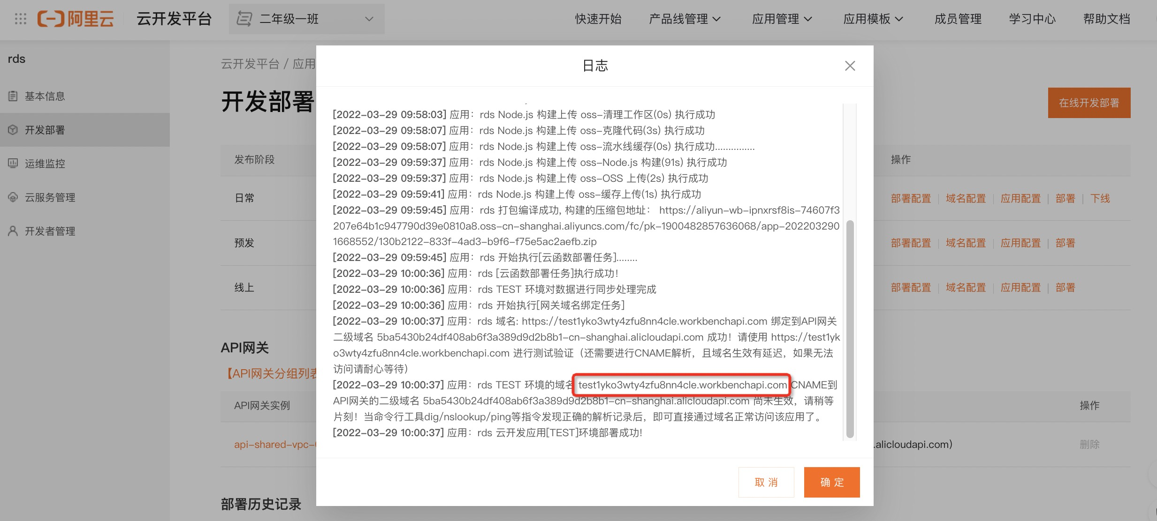Click 部署 in the 日常 row

[1065, 199]
